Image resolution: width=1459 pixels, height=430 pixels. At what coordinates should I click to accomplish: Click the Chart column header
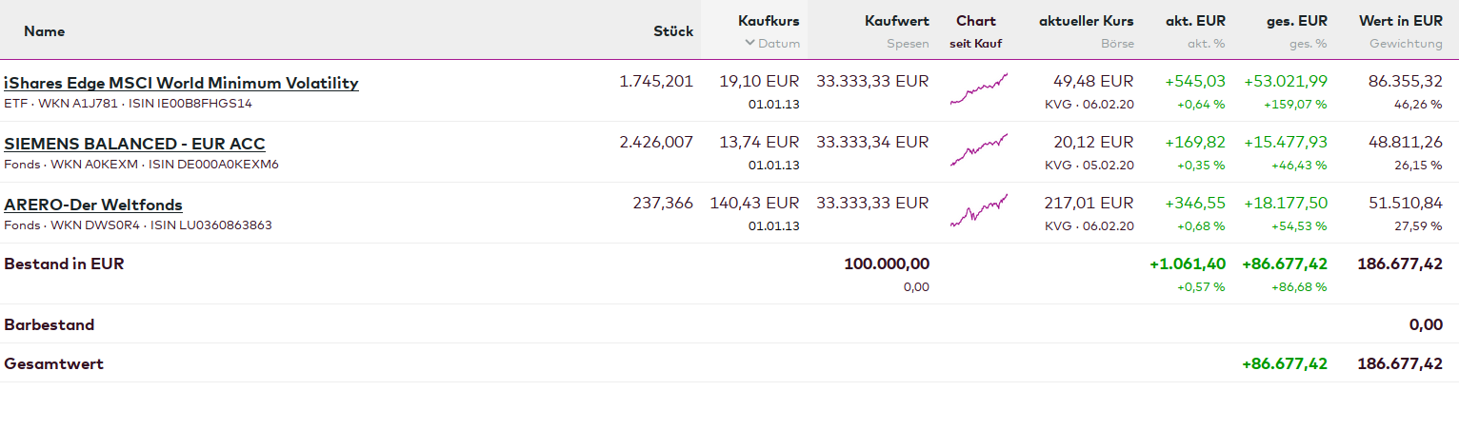pos(975,21)
